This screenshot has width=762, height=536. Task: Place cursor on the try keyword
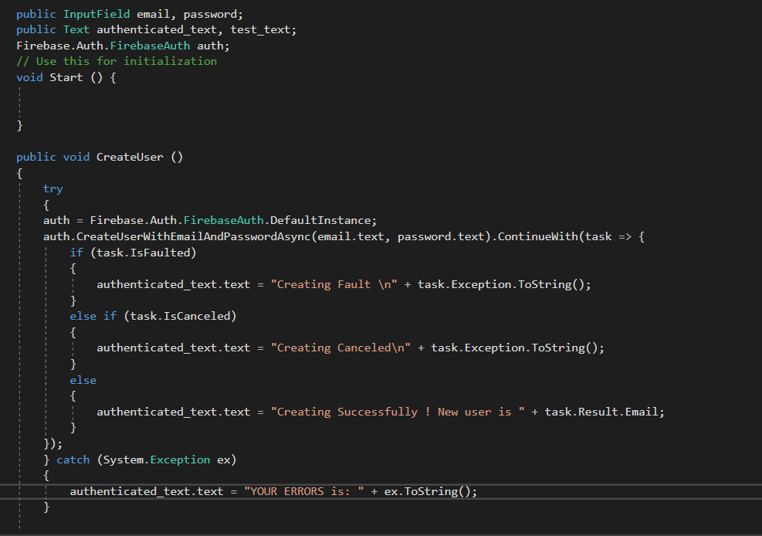coord(53,188)
